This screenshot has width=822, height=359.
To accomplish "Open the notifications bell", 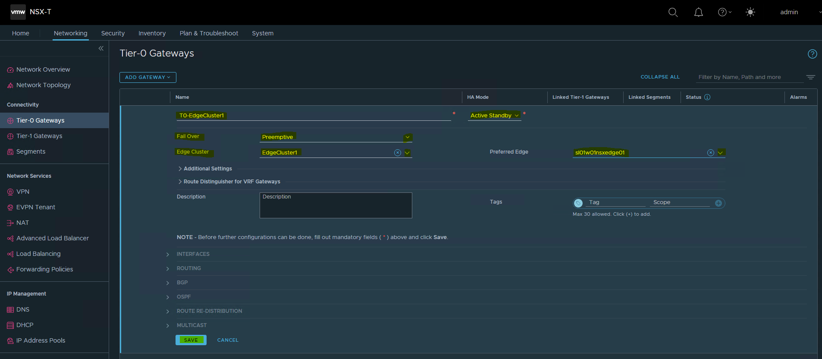I will click(699, 13).
